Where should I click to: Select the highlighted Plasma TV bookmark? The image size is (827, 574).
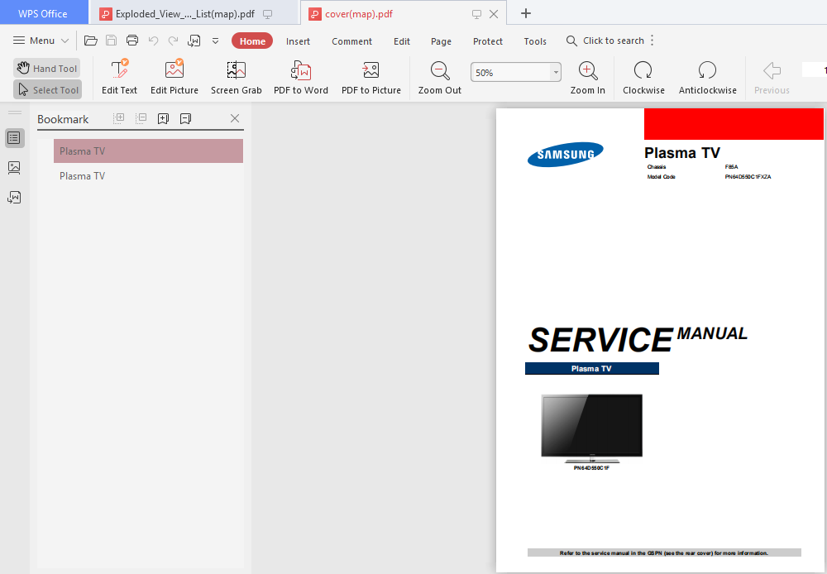(x=148, y=151)
